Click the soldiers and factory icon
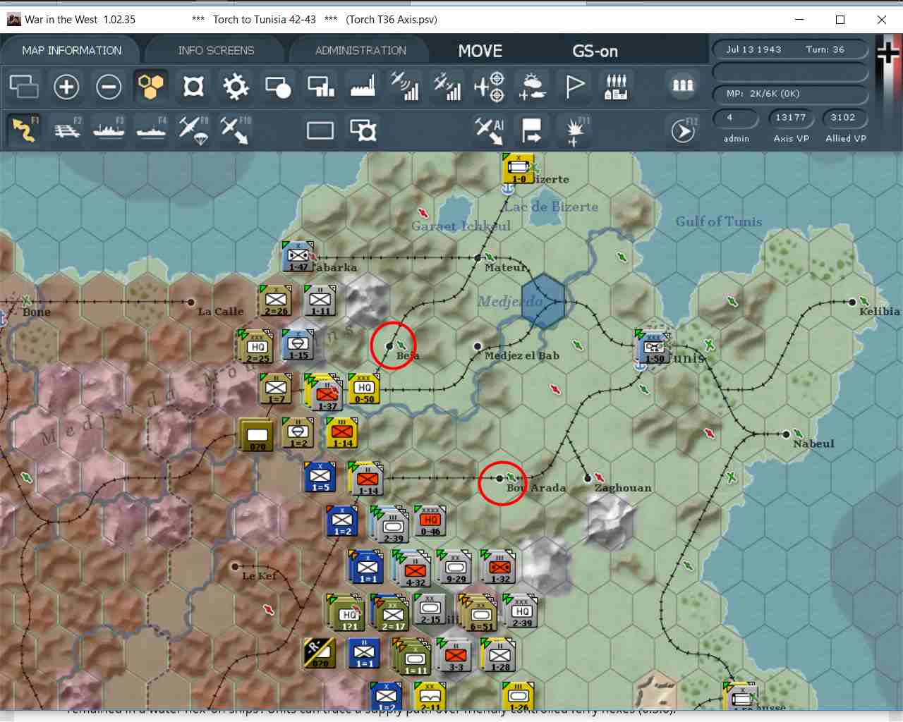Viewport: 903px width, 722px height. pos(616,87)
